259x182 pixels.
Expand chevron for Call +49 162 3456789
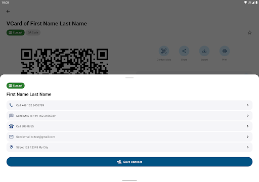(247, 105)
